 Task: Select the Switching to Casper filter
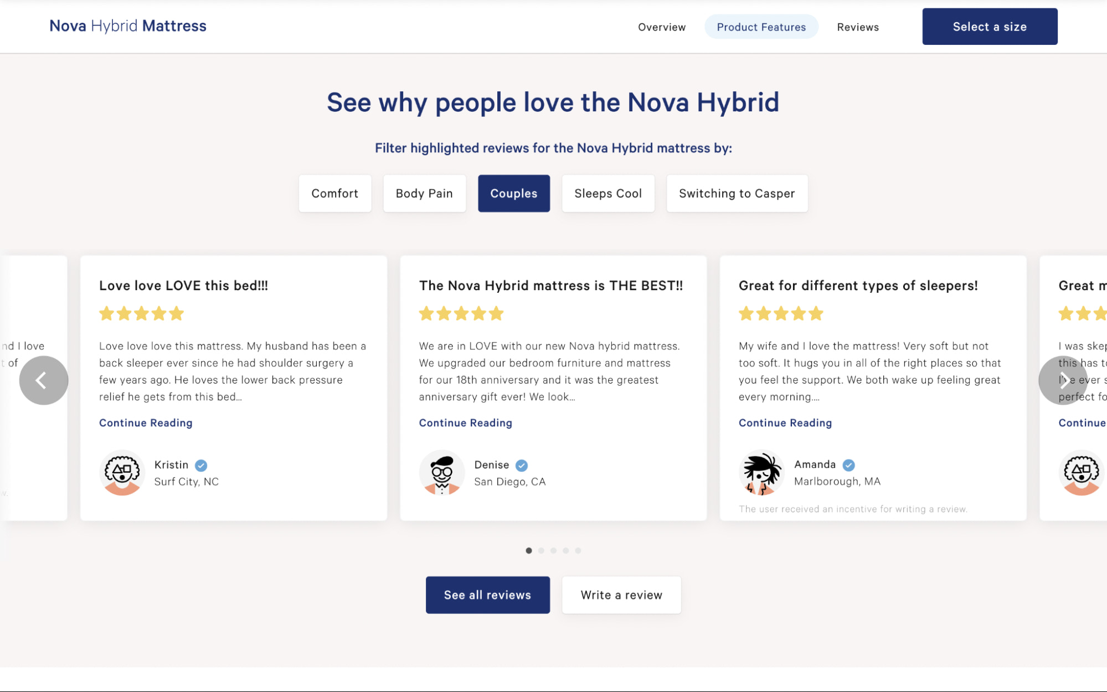point(737,193)
